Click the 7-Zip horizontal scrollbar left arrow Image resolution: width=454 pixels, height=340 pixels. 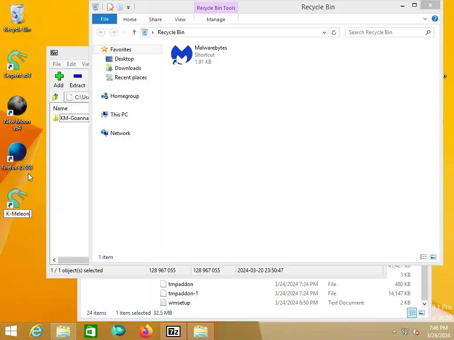point(54,260)
